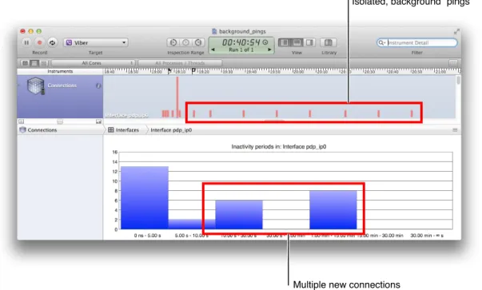Click the loop/refresh recording button
482x290 pixels.
coord(52,42)
